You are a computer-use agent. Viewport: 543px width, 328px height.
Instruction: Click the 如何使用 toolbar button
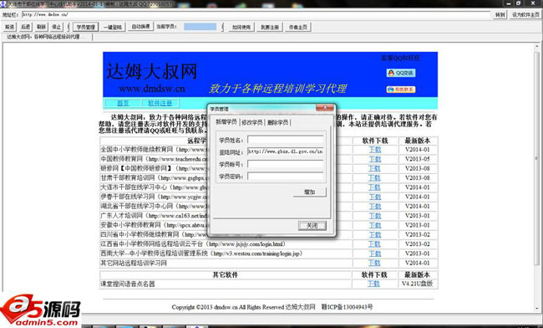(x=241, y=27)
